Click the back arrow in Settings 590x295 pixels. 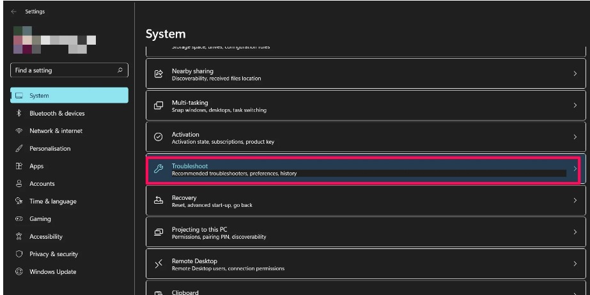pyautogui.click(x=13, y=11)
